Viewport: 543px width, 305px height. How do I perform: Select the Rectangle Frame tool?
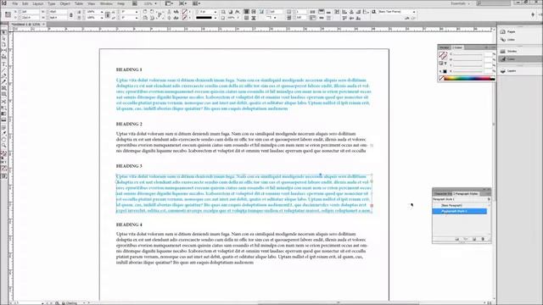(3, 88)
